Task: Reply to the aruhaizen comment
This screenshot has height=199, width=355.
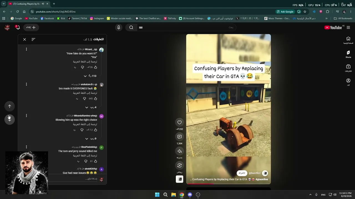Action: pos(77,99)
